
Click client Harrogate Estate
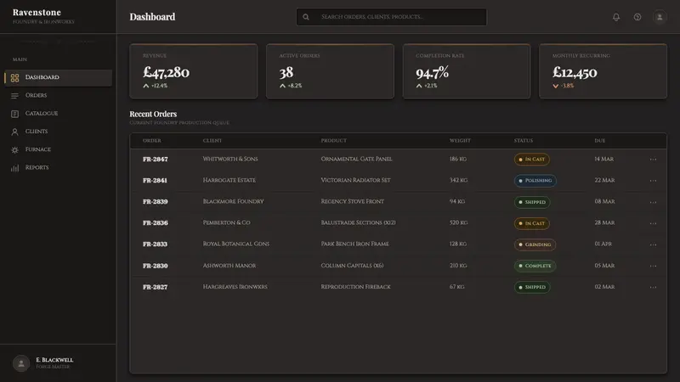tap(229, 180)
